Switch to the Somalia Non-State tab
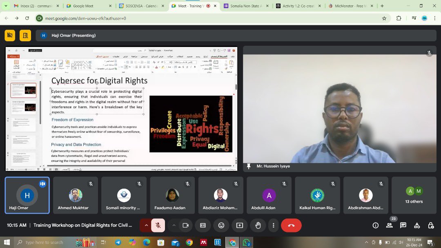 246,6
